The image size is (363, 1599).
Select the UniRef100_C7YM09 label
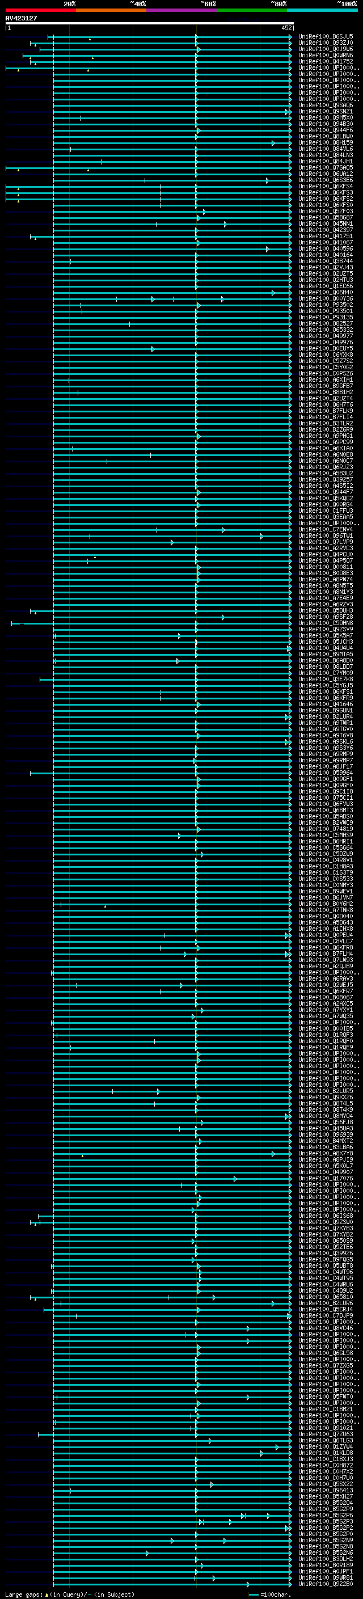point(326,673)
